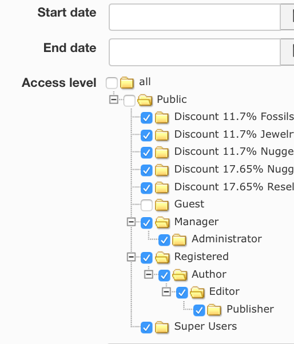Image resolution: width=294 pixels, height=344 pixels.
Task: Click the Publisher folder icon
Action: pyautogui.click(x=214, y=310)
